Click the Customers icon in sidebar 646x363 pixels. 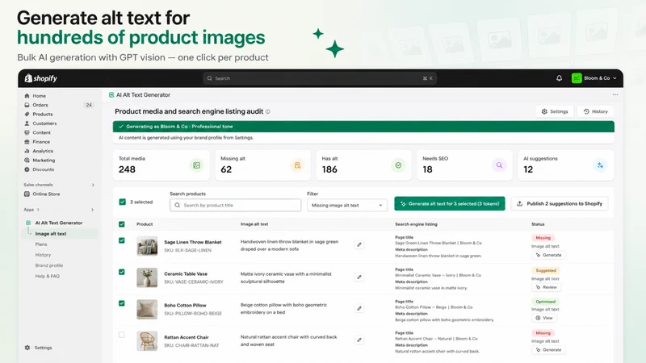point(27,123)
